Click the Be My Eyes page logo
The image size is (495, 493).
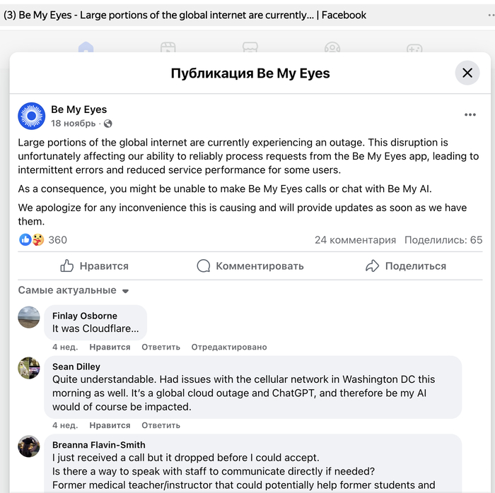[x=31, y=116]
